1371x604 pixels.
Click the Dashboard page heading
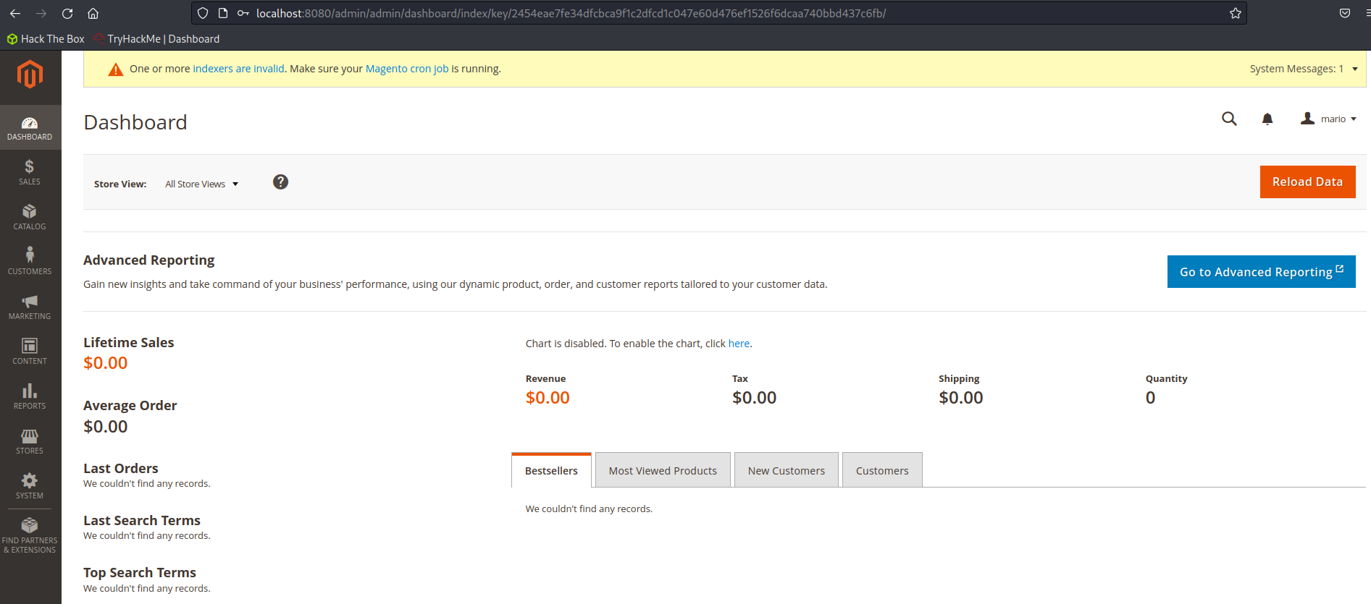[x=135, y=122]
